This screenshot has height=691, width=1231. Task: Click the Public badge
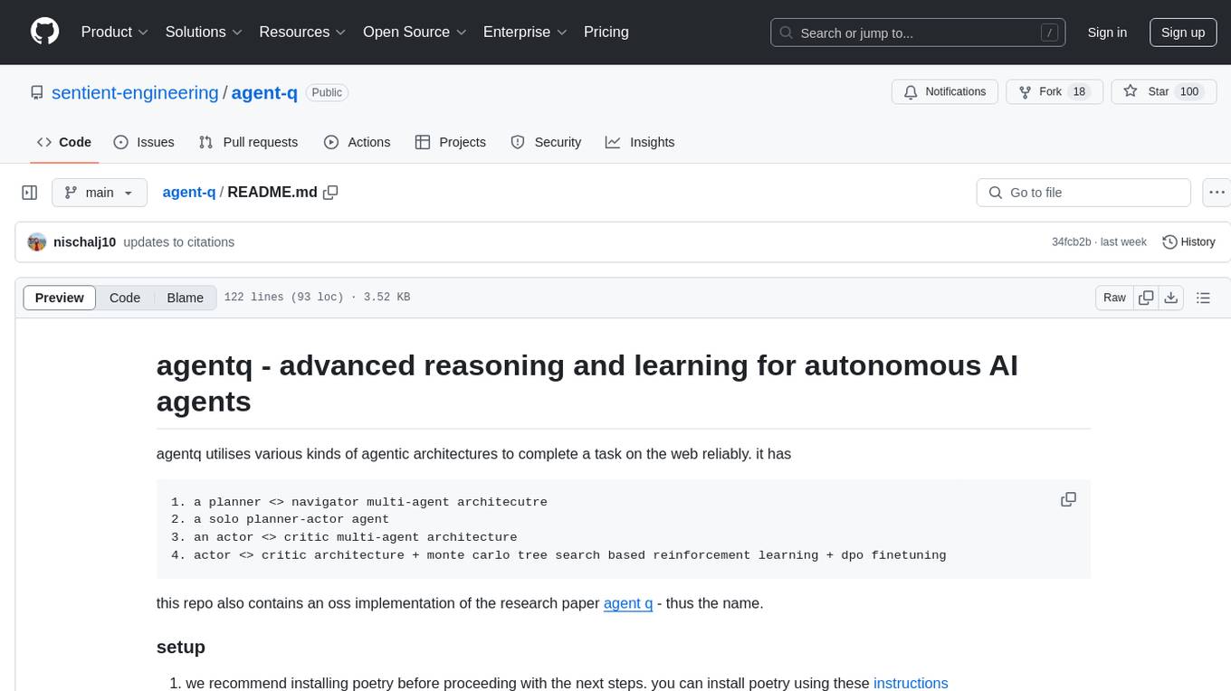[327, 92]
